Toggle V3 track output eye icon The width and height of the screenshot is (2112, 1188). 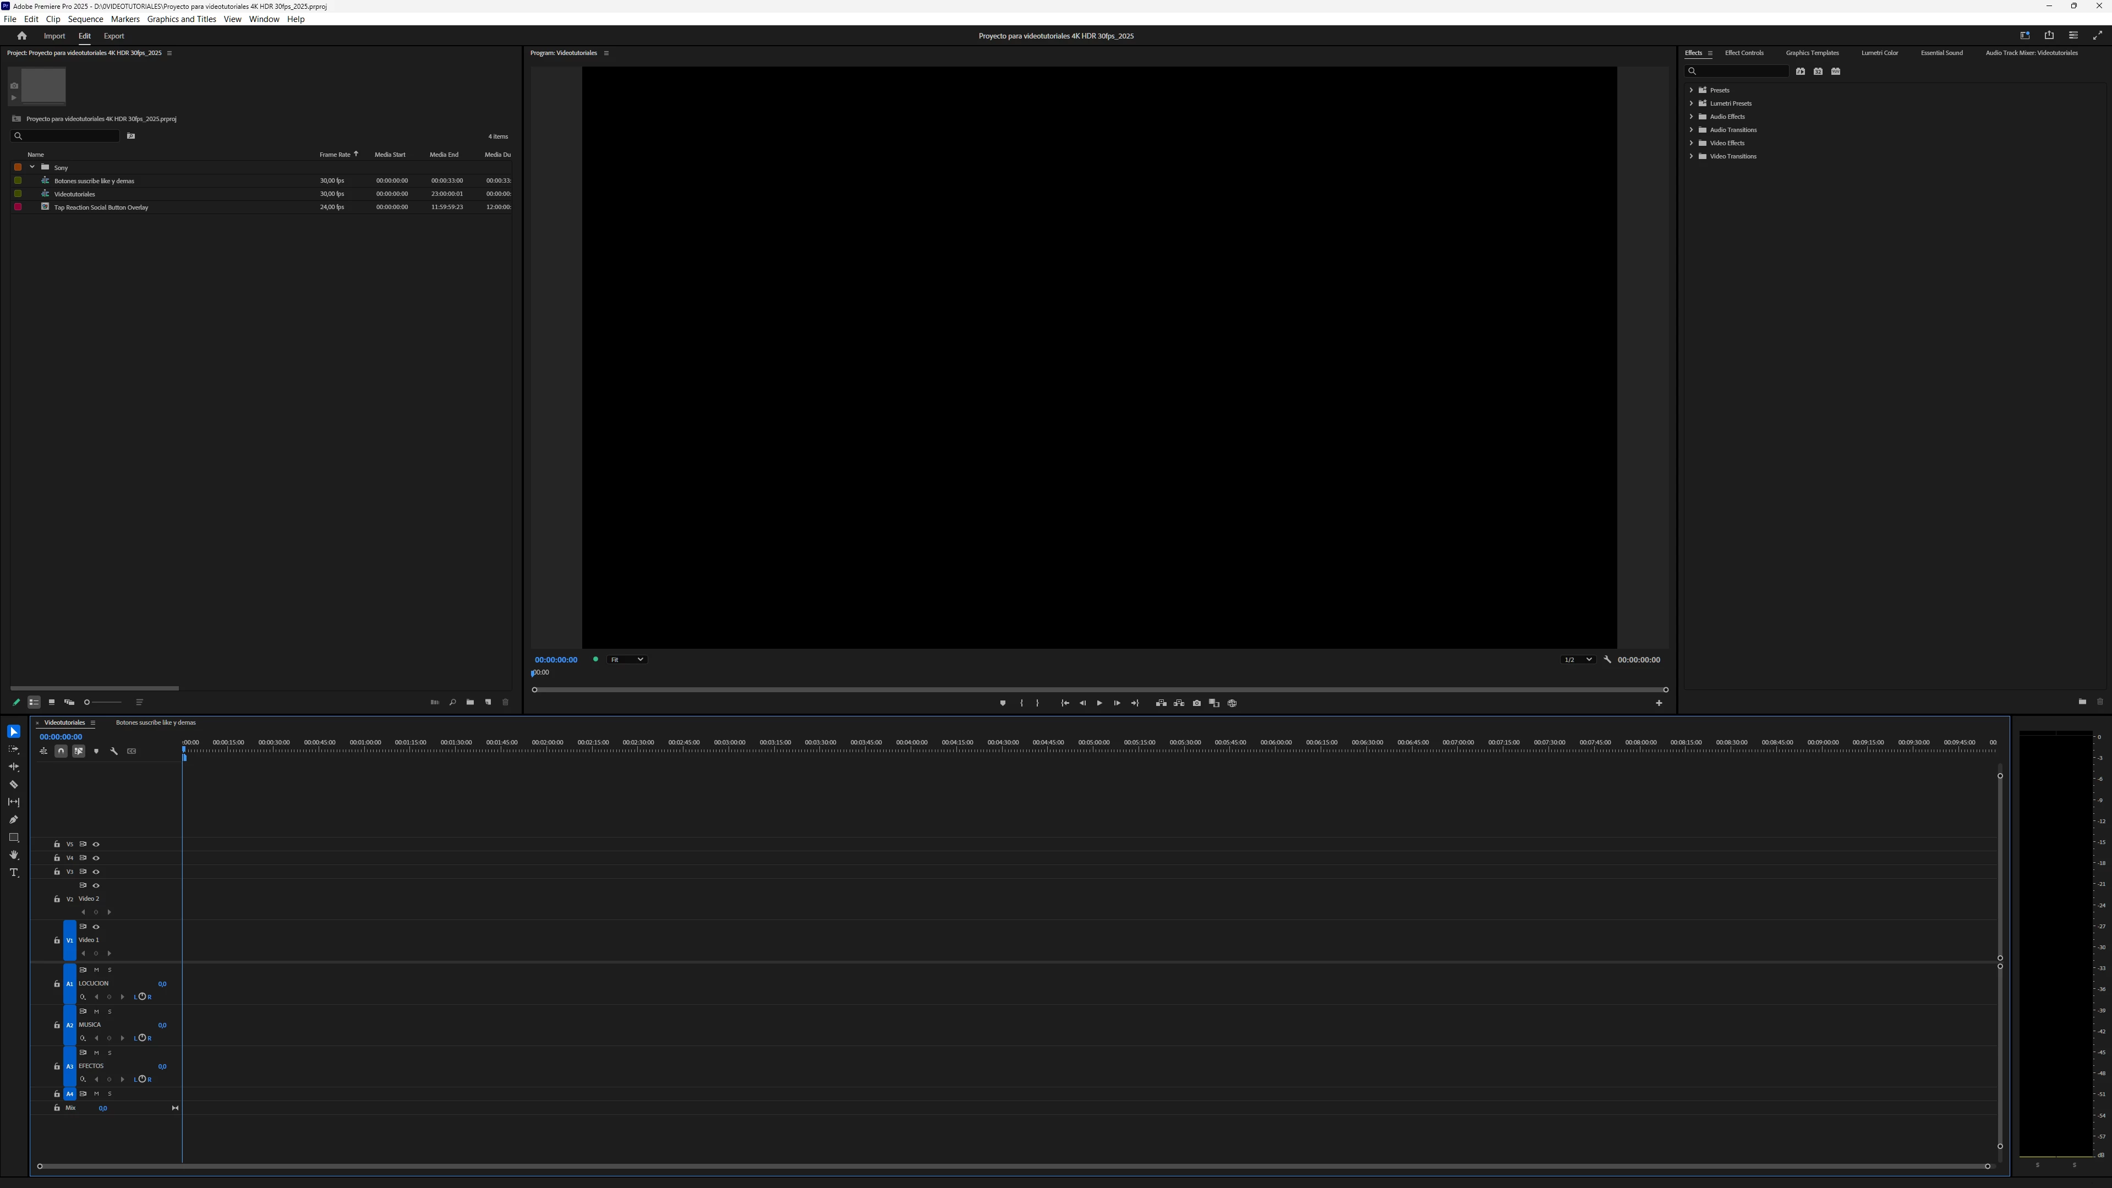point(96,872)
